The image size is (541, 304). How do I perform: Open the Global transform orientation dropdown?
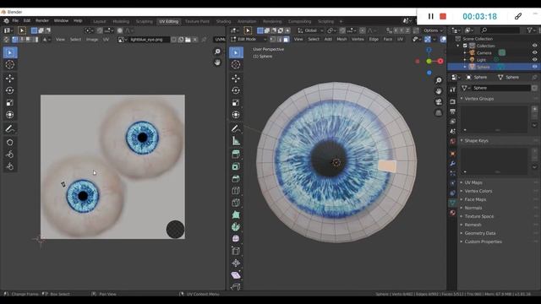click(310, 30)
